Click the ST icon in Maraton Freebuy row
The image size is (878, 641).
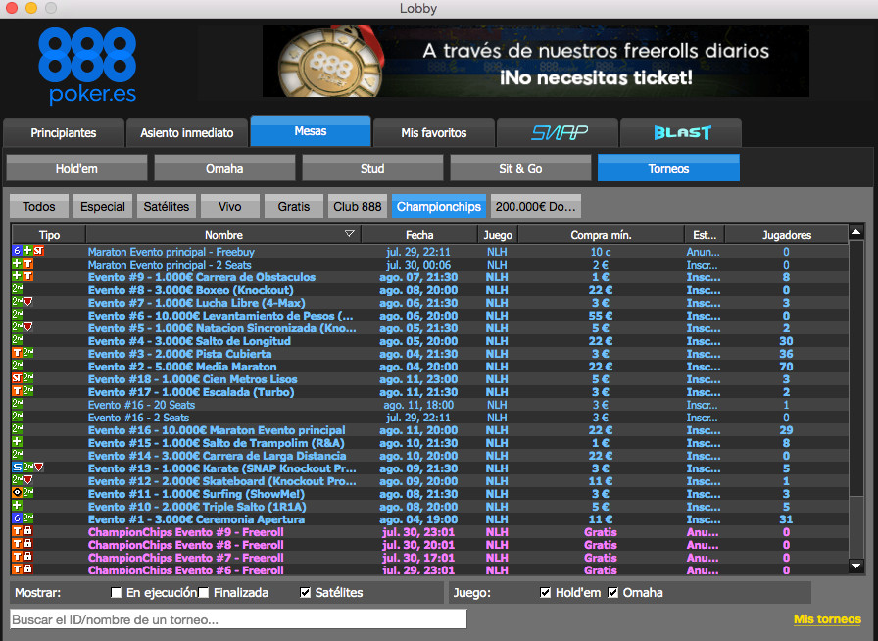(x=38, y=251)
